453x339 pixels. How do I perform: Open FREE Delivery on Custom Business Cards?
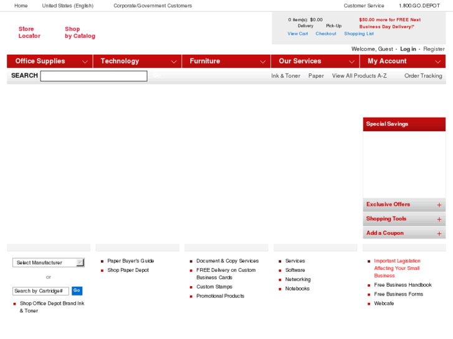click(226, 274)
